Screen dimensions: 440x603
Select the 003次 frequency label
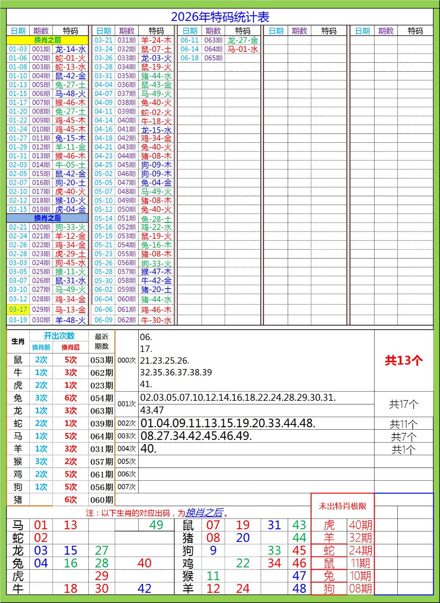click(x=127, y=436)
